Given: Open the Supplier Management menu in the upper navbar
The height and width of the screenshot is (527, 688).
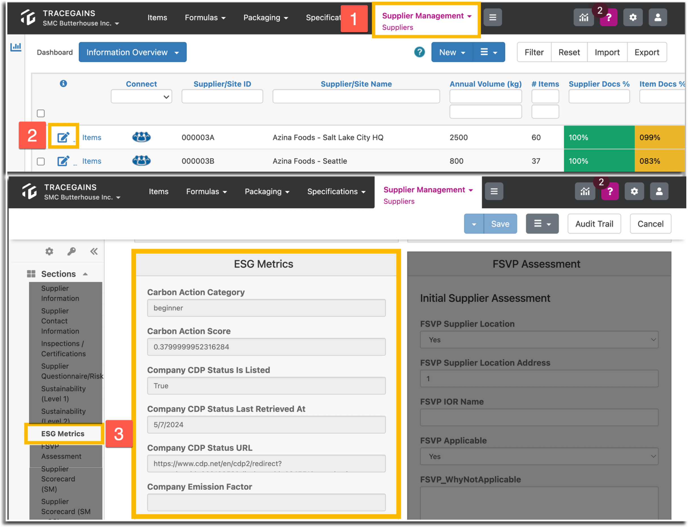Looking at the screenshot, I should point(427,16).
